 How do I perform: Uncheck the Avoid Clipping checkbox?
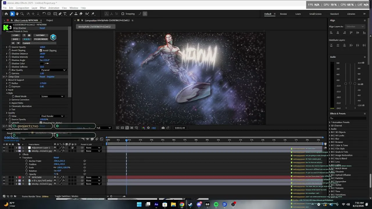41,51
